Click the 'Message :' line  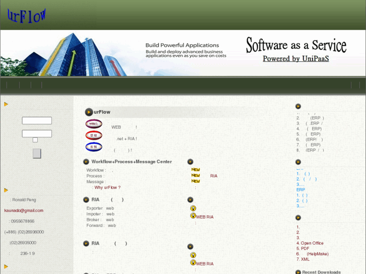pyautogui.click(x=96, y=181)
